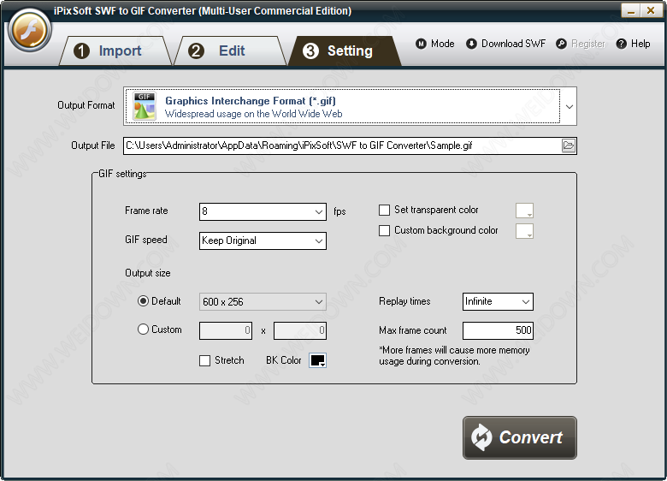Click the custom width input field

[x=226, y=330]
